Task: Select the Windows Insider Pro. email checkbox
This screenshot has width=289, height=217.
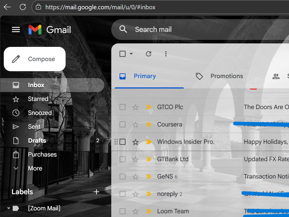Action: 123,142
